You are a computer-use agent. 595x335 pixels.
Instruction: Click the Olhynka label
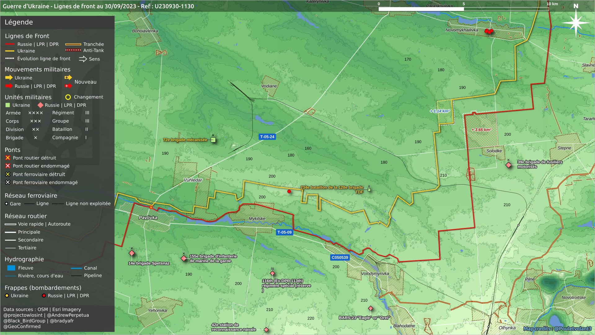coord(507,328)
